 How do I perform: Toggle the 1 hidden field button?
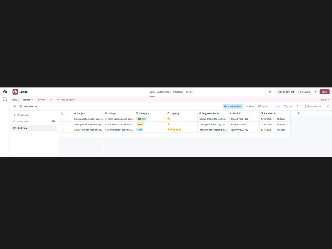coord(233,106)
